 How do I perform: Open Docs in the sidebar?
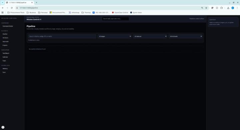click(x=4, y=72)
